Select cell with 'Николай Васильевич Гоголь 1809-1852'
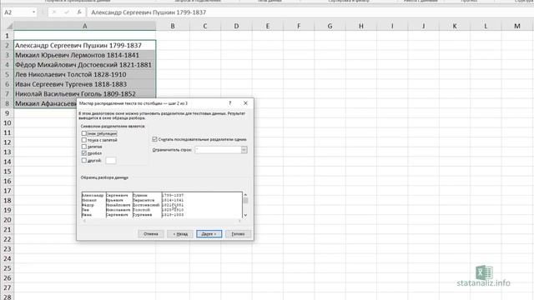This screenshot has height=300, width=534. pyautogui.click(x=85, y=93)
